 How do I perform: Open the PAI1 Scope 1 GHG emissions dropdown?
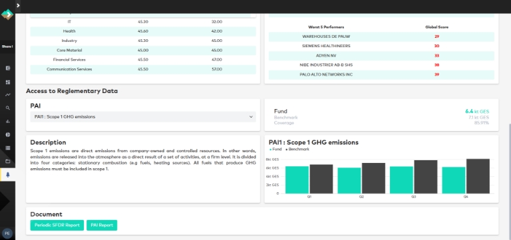coord(143,116)
